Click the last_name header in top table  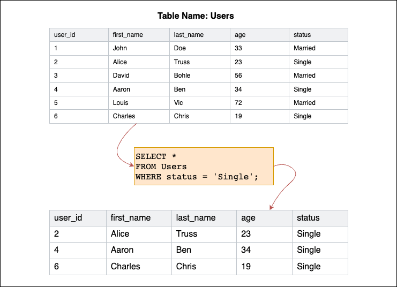[x=189, y=35]
